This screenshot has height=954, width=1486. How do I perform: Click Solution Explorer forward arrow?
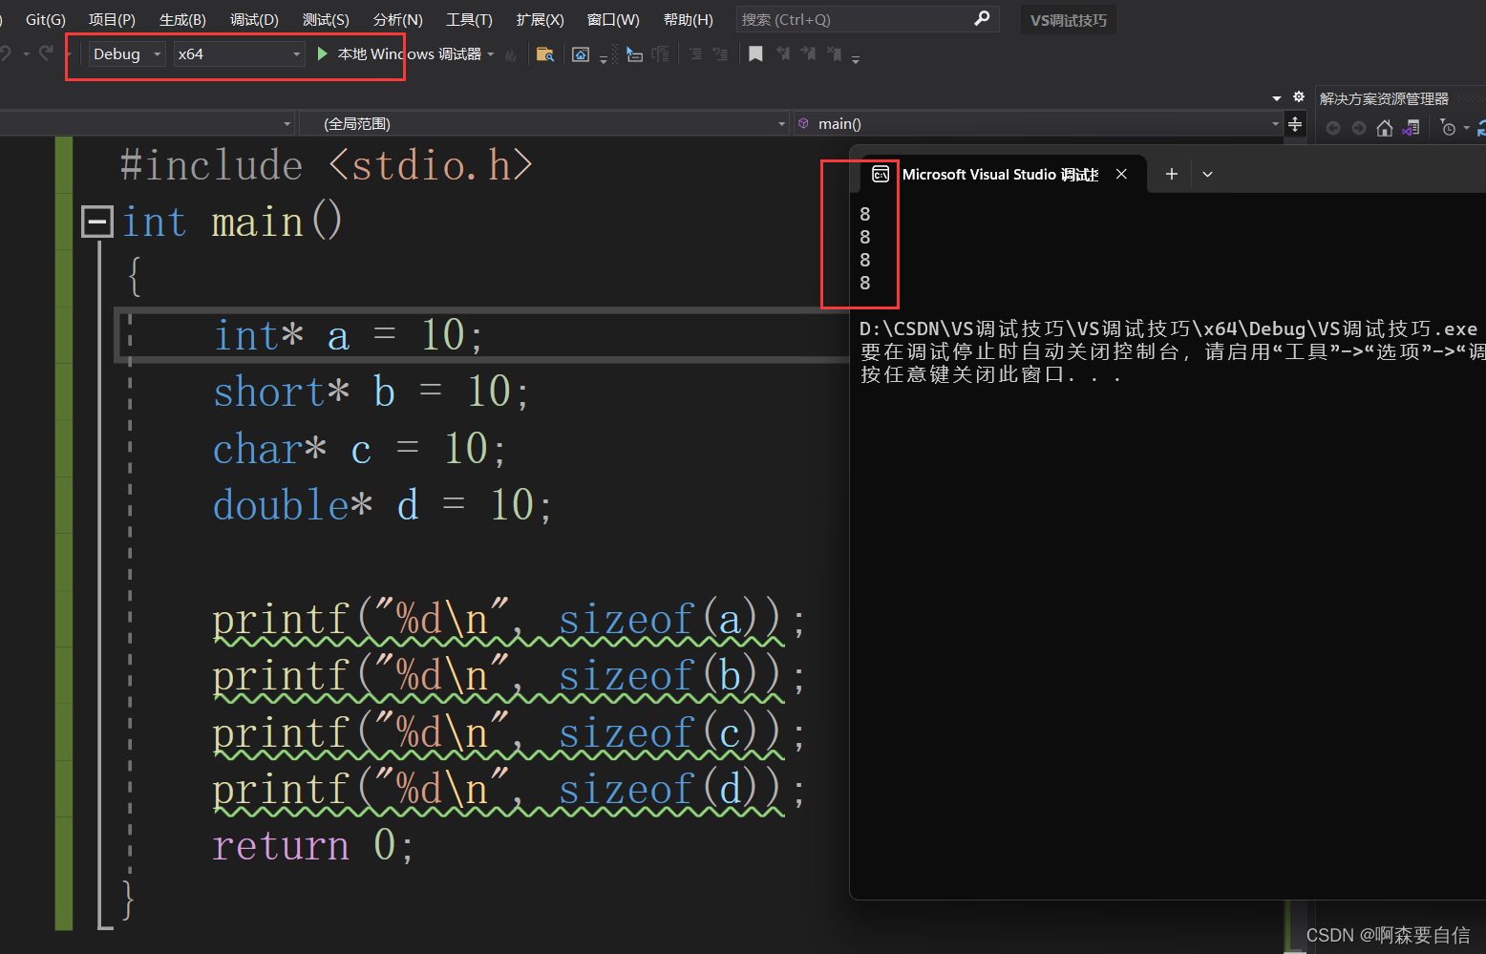[1359, 128]
